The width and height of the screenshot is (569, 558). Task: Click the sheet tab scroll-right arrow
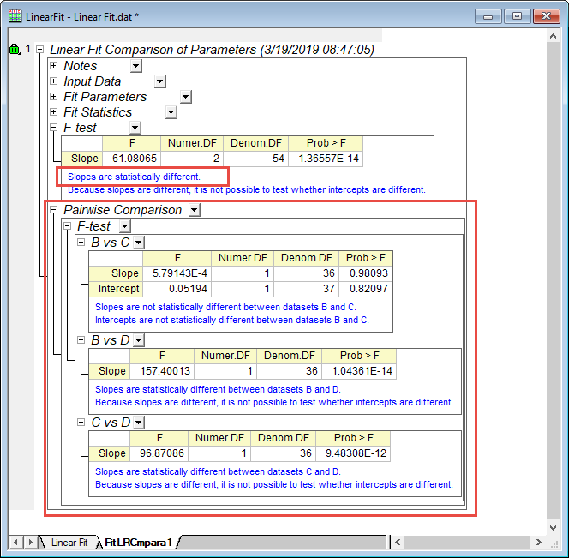[x=31, y=542]
